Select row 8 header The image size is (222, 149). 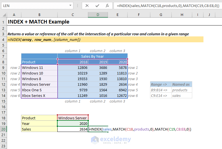(3, 62)
